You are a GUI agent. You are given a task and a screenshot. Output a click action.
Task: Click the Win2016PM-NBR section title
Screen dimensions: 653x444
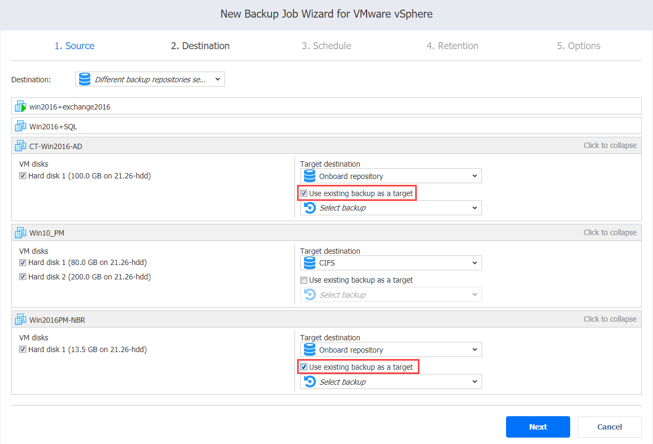pyautogui.click(x=57, y=320)
